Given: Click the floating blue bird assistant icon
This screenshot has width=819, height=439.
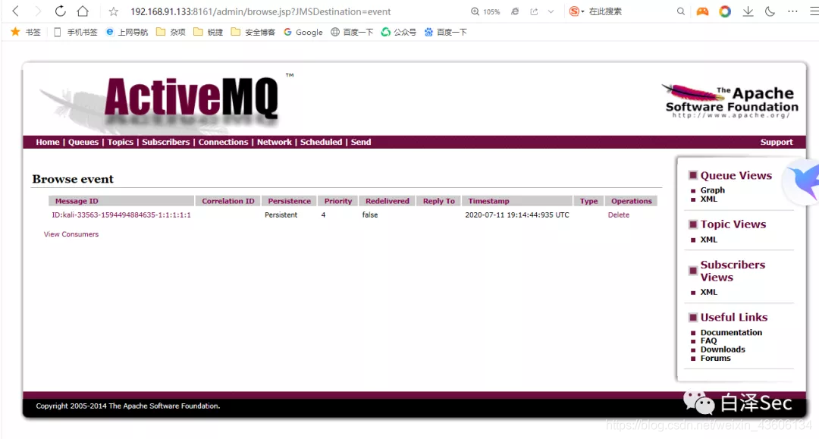Looking at the screenshot, I should (x=803, y=181).
